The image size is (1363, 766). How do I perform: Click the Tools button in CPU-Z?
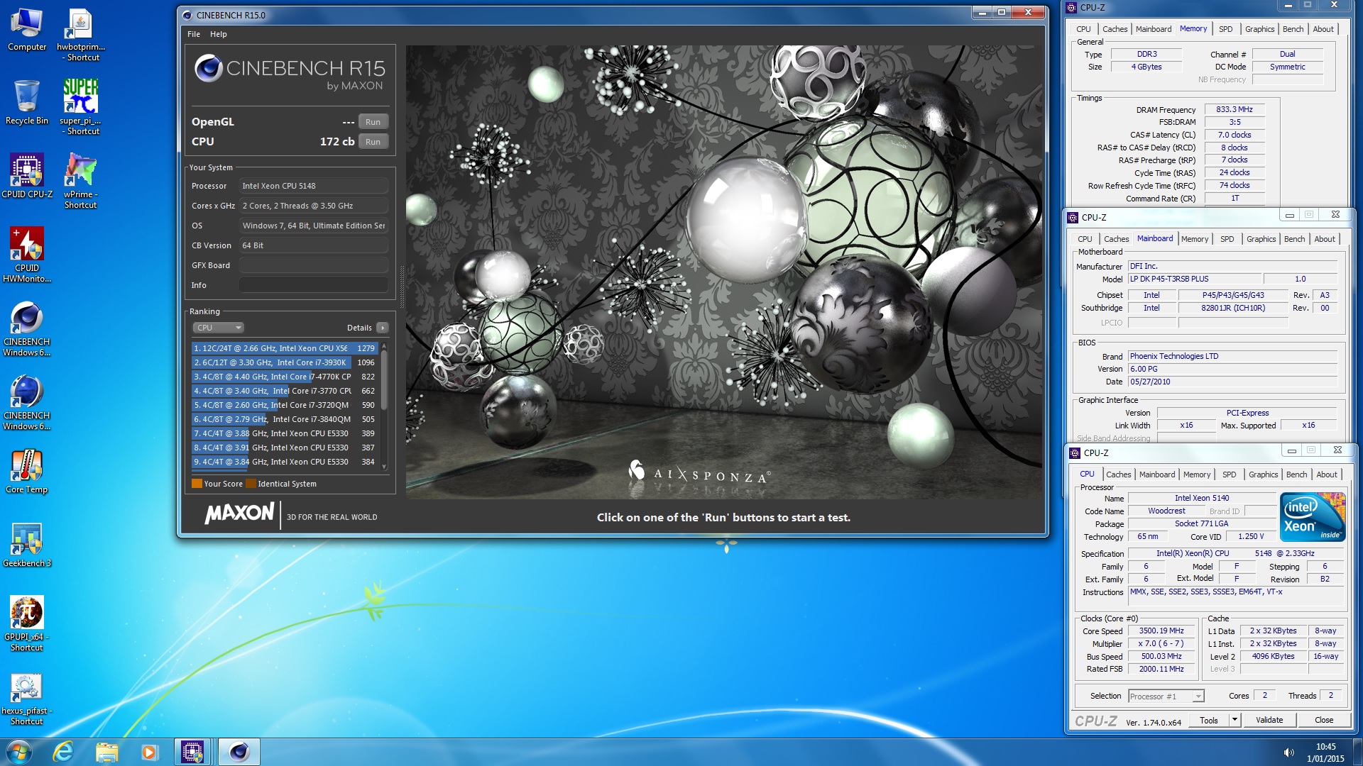(x=1209, y=720)
